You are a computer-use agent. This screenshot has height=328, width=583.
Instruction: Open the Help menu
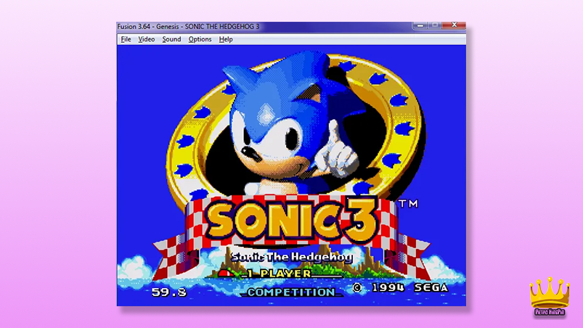tap(226, 39)
